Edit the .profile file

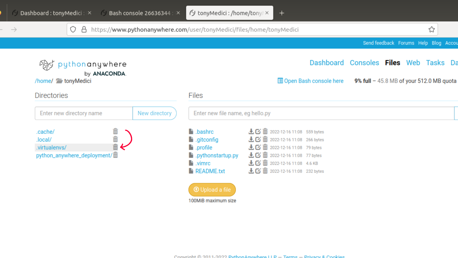(x=258, y=147)
